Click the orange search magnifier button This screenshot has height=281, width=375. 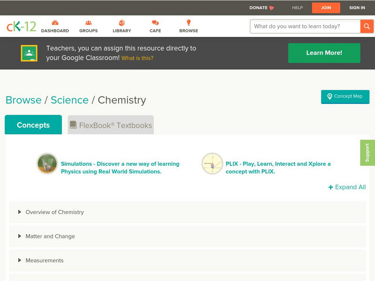(x=367, y=26)
